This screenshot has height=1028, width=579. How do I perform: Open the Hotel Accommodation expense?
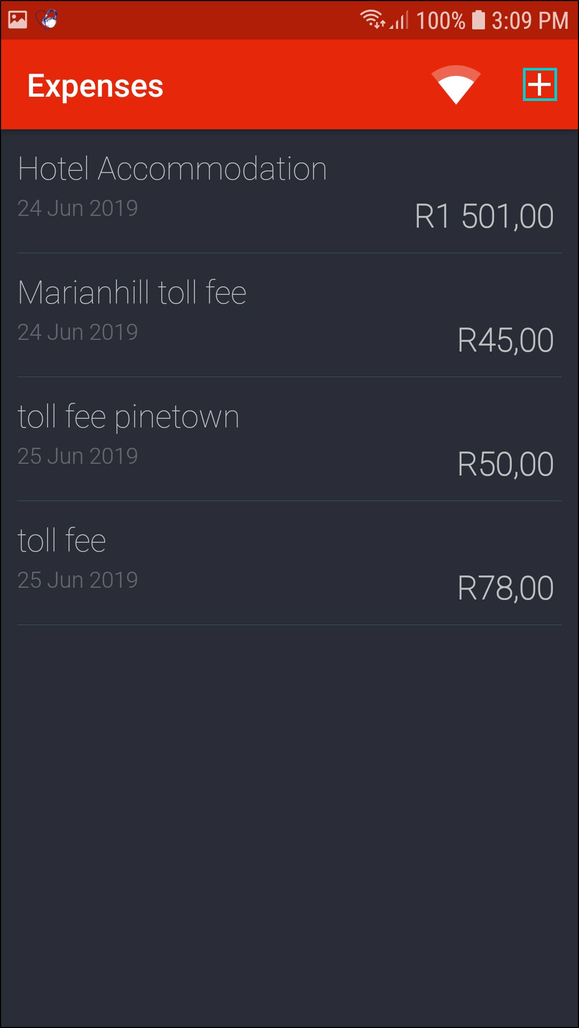coord(172,169)
